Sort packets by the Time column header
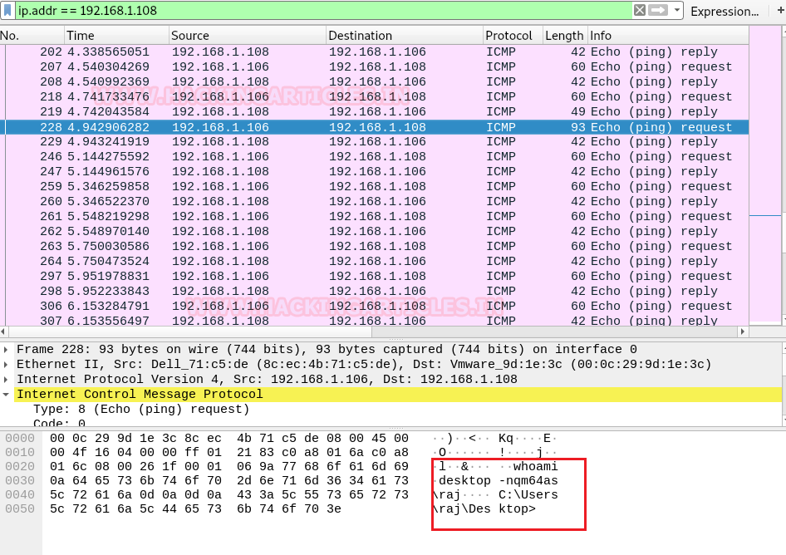This screenshot has height=555, width=786. tap(117, 36)
